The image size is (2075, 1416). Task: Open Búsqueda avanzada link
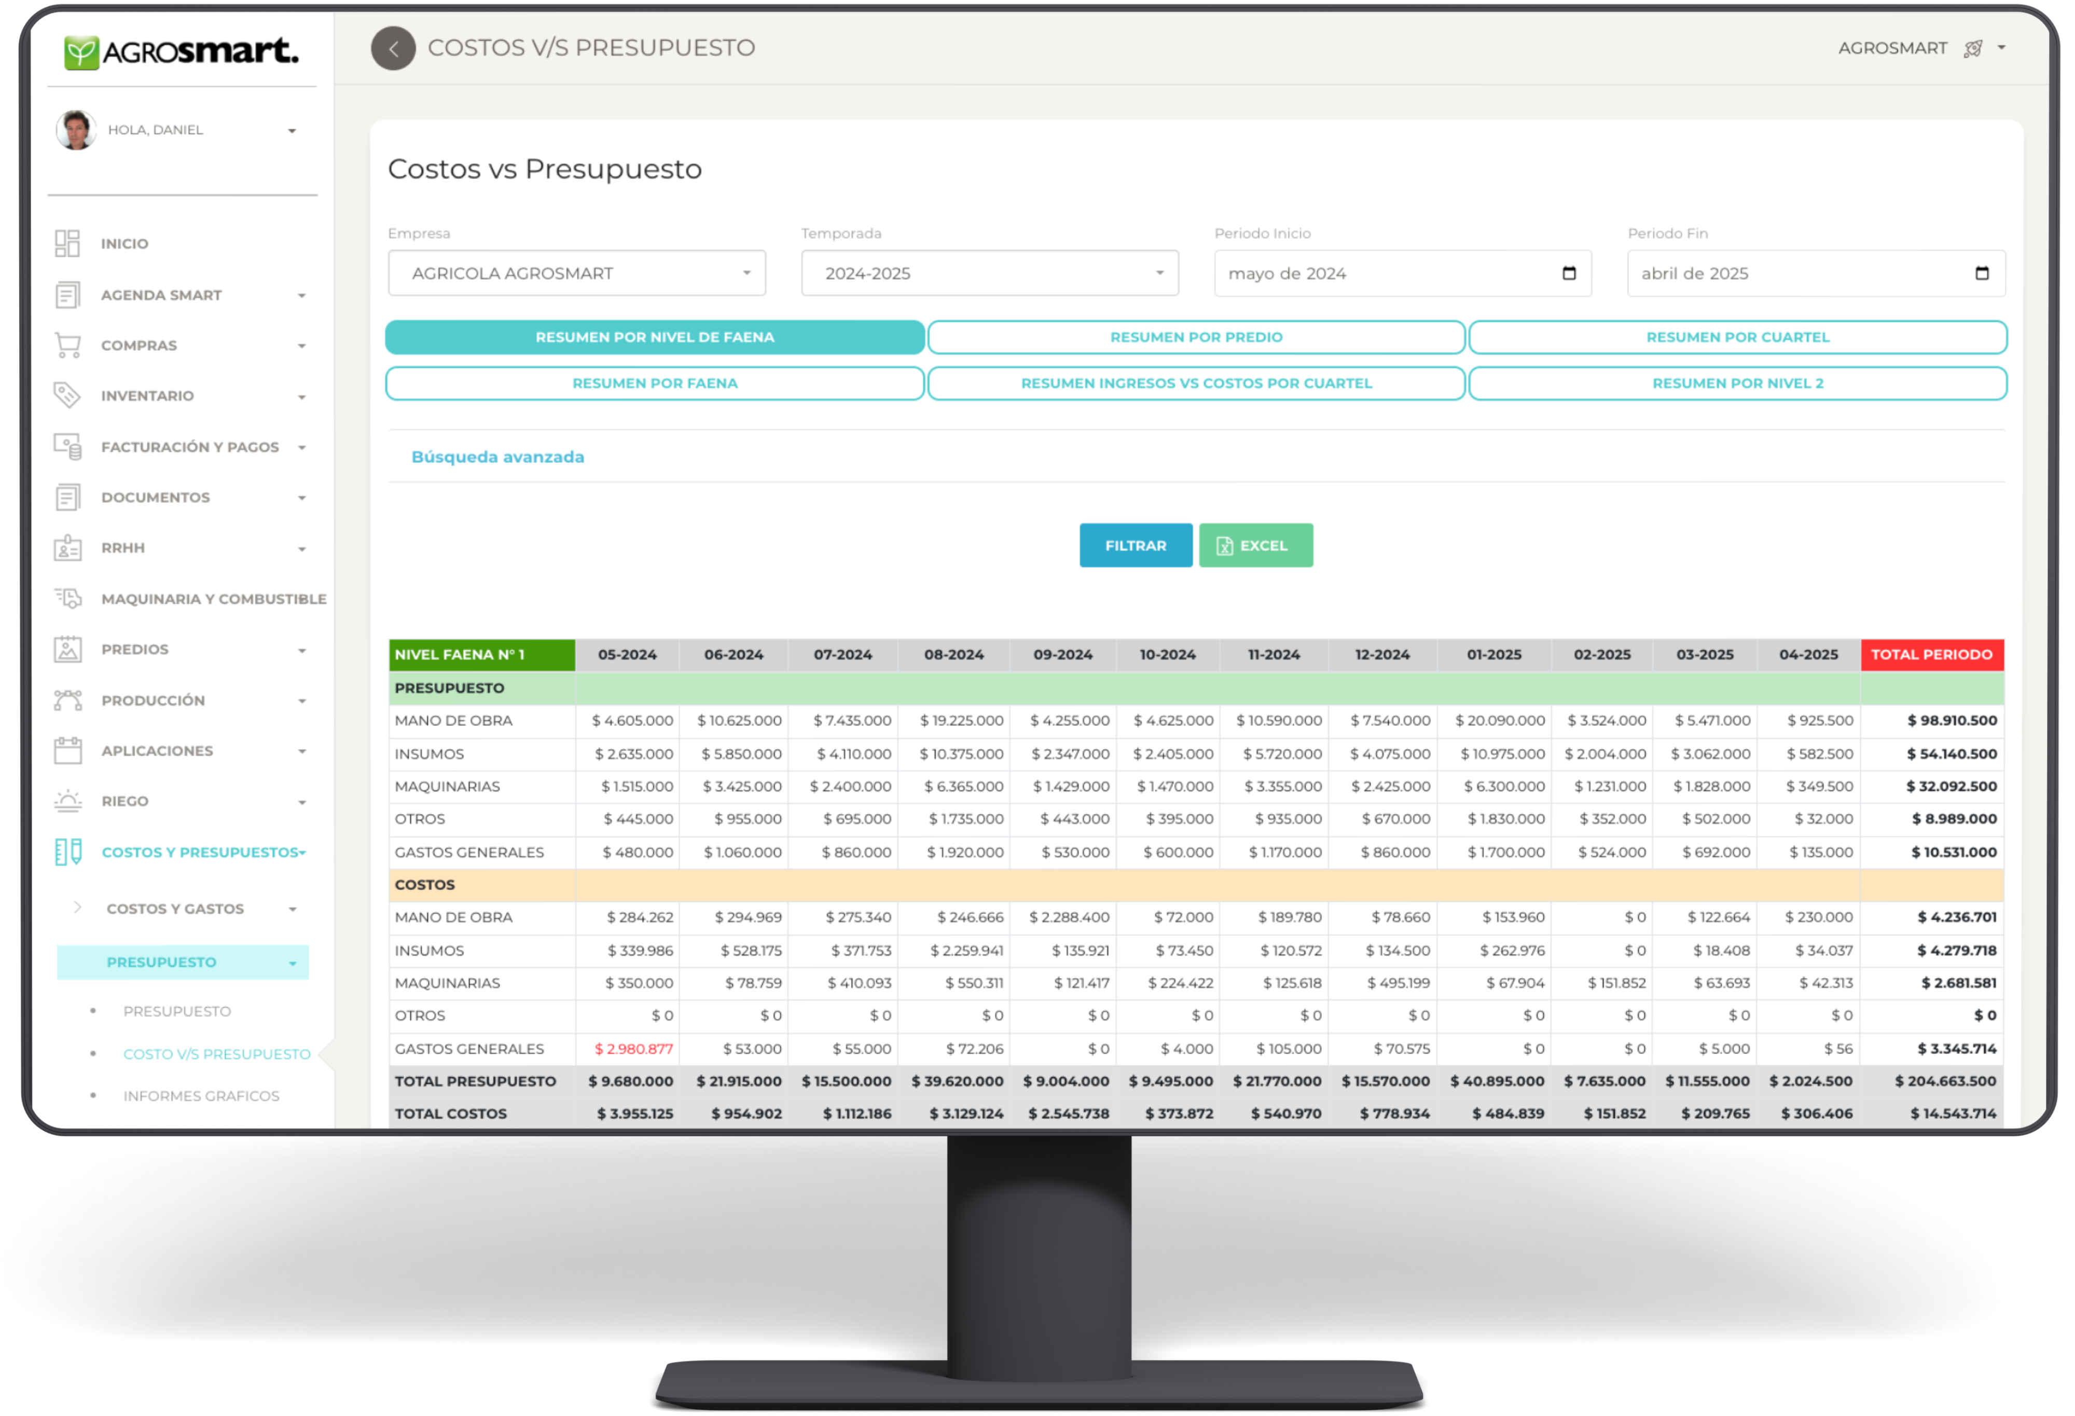tap(497, 456)
